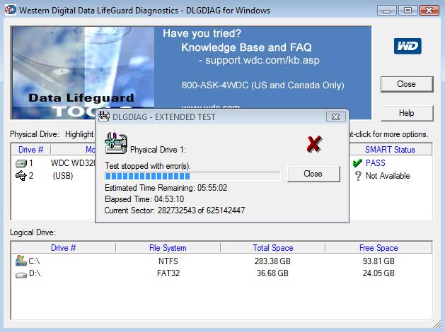Click the Extended Test dialog title icon

click(x=103, y=117)
